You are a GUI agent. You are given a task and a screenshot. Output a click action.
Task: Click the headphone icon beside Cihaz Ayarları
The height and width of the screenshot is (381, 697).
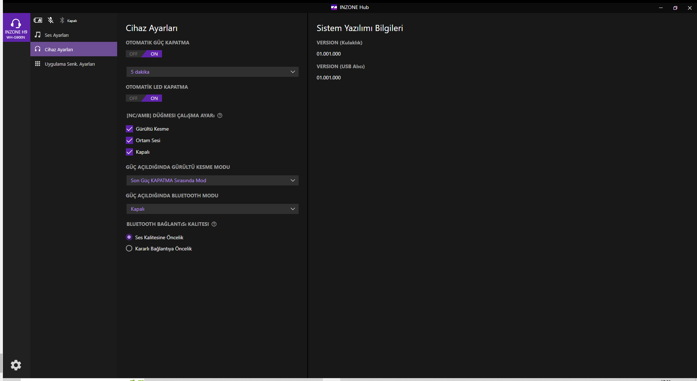38,49
